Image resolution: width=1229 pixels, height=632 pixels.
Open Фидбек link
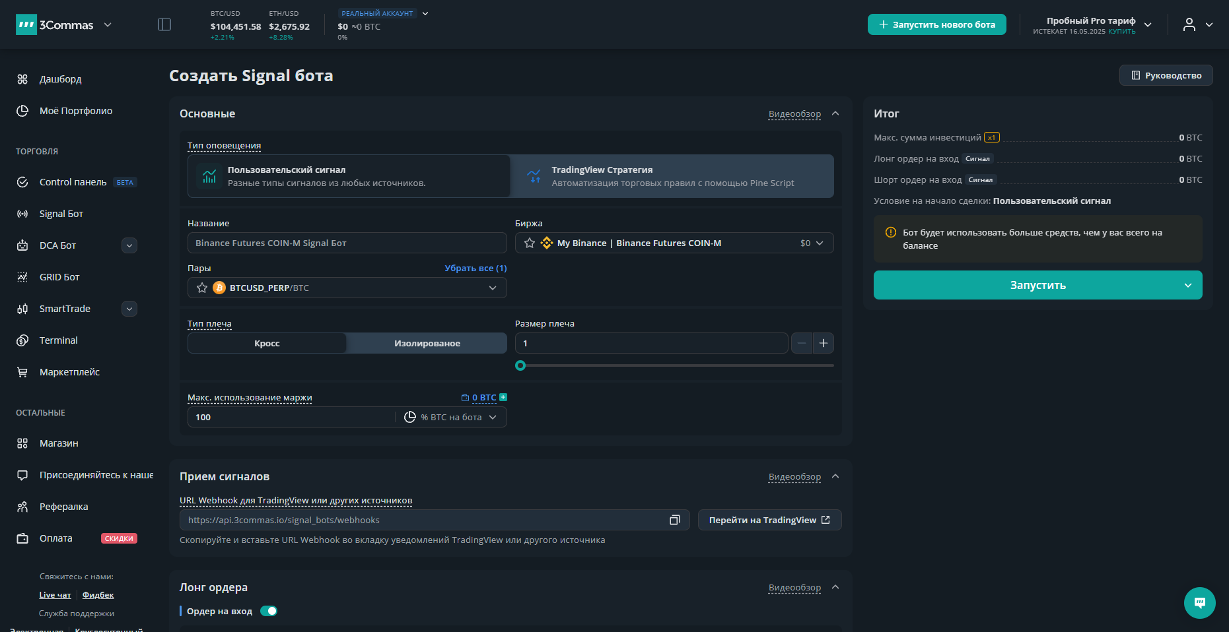(x=98, y=595)
